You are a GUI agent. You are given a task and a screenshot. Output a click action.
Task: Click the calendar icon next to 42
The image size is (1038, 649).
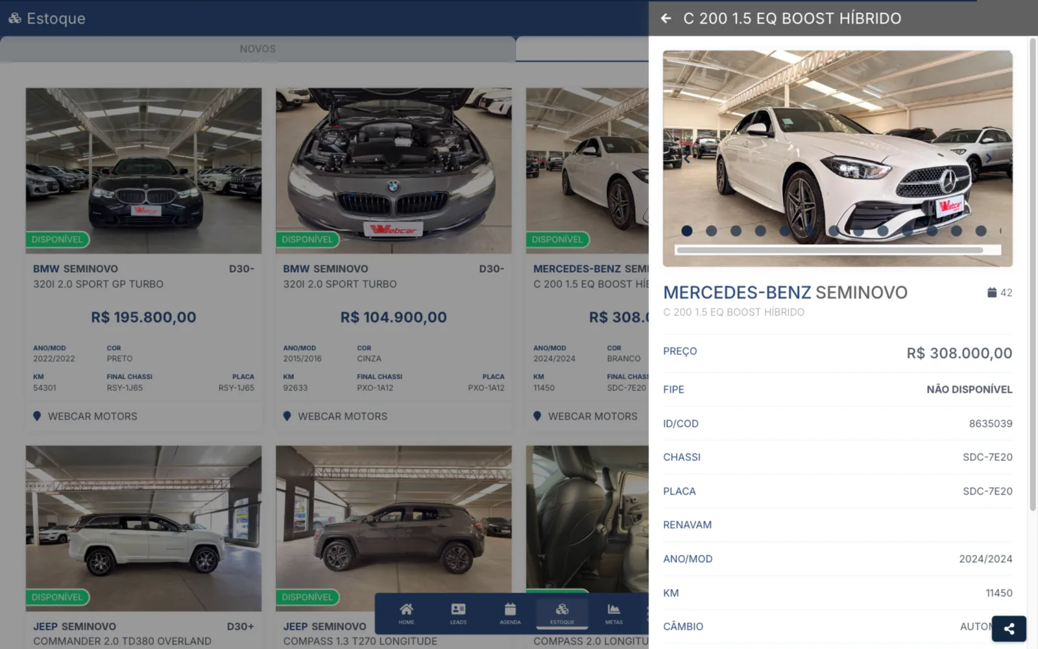click(992, 293)
